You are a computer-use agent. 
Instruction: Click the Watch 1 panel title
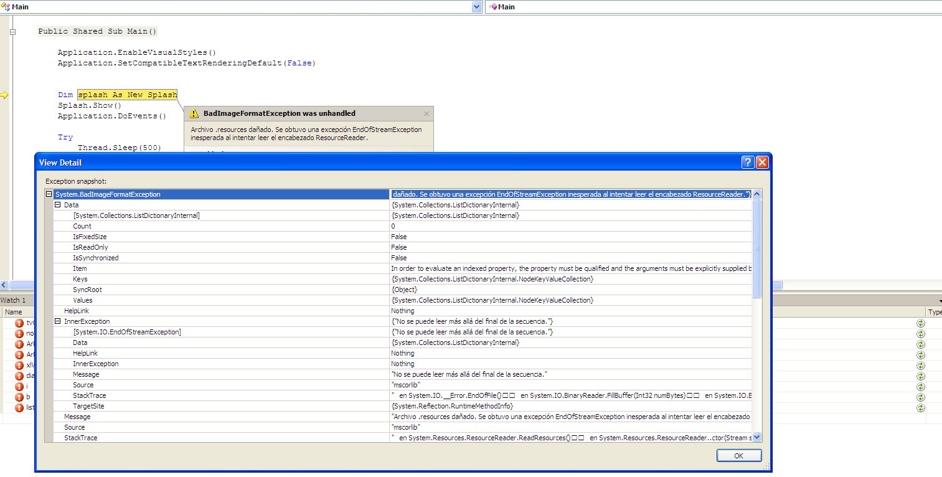[13, 300]
